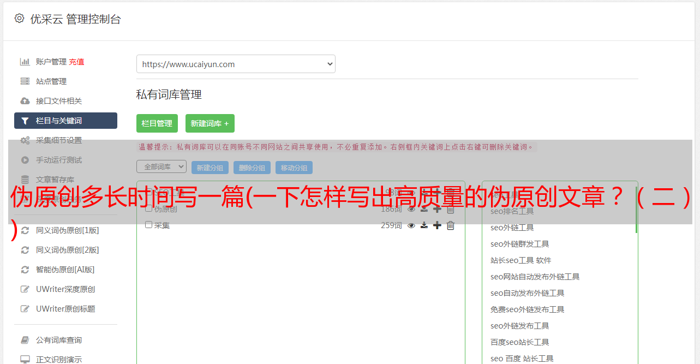700x364 pixels.
Task: Open 公有词库查询 in the sidebar
Action: (59, 340)
